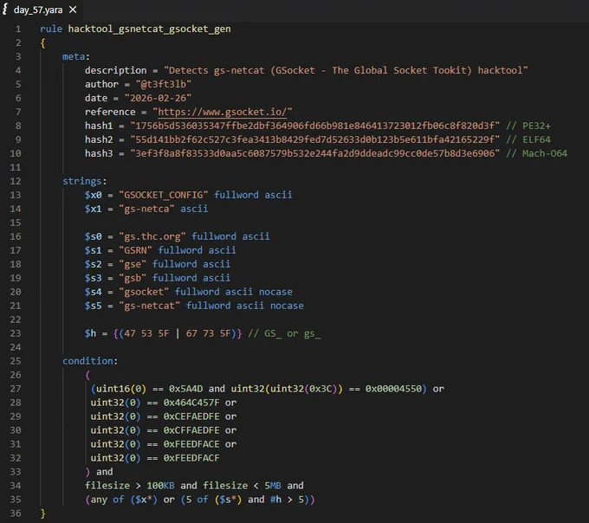Image resolution: width=589 pixels, height=523 pixels.
Task: Click the "gsocket" string on line 20
Action: (x=144, y=292)
